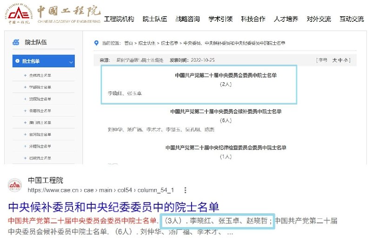Open the 院士队伍 menu
Image resolution: width=372 pixels, height=248 pixels.
(155, 19)
